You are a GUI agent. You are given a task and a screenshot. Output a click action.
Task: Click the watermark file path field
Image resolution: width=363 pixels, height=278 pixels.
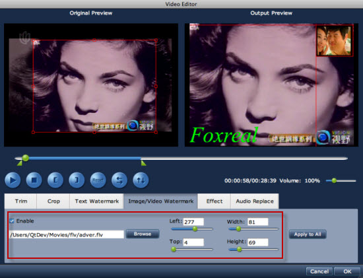pos(67,234)
